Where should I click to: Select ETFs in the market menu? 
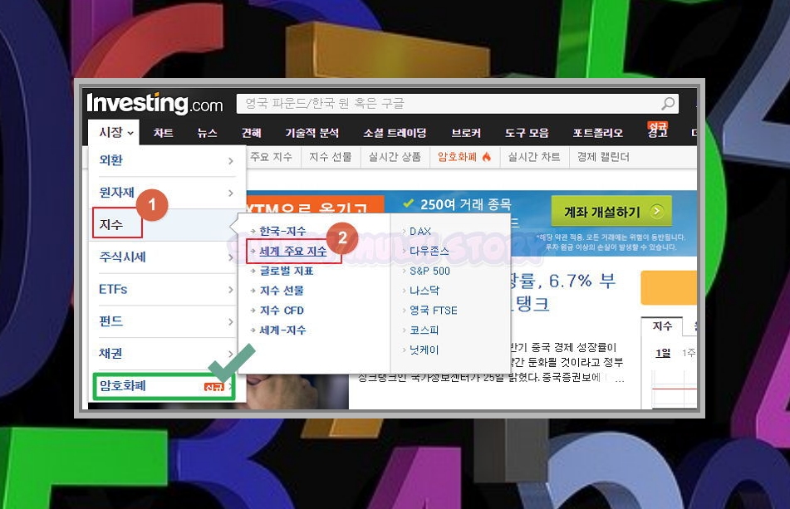113,289
